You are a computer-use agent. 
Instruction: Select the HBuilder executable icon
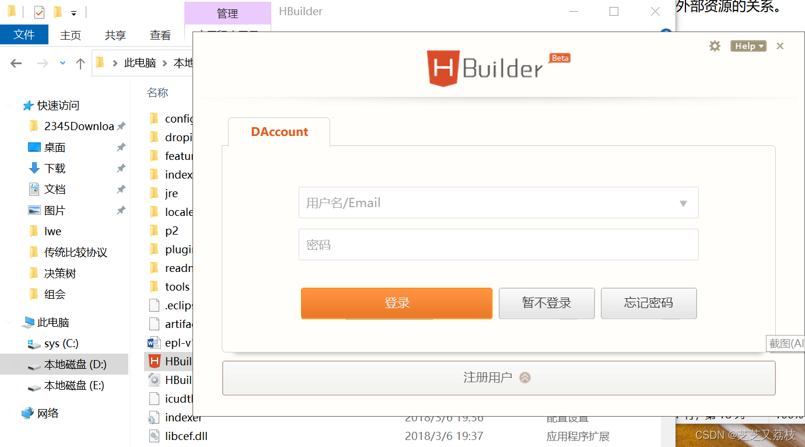(x=154, y=361)
